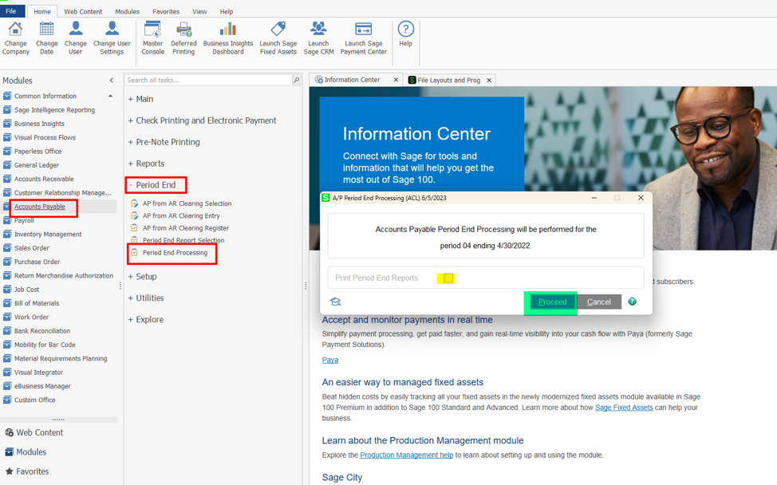
Task: Open the Modules ribbon tab
Action: 128,11
